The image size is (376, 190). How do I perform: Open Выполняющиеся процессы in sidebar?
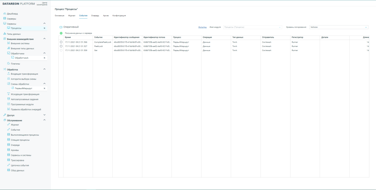coord(25,135)
